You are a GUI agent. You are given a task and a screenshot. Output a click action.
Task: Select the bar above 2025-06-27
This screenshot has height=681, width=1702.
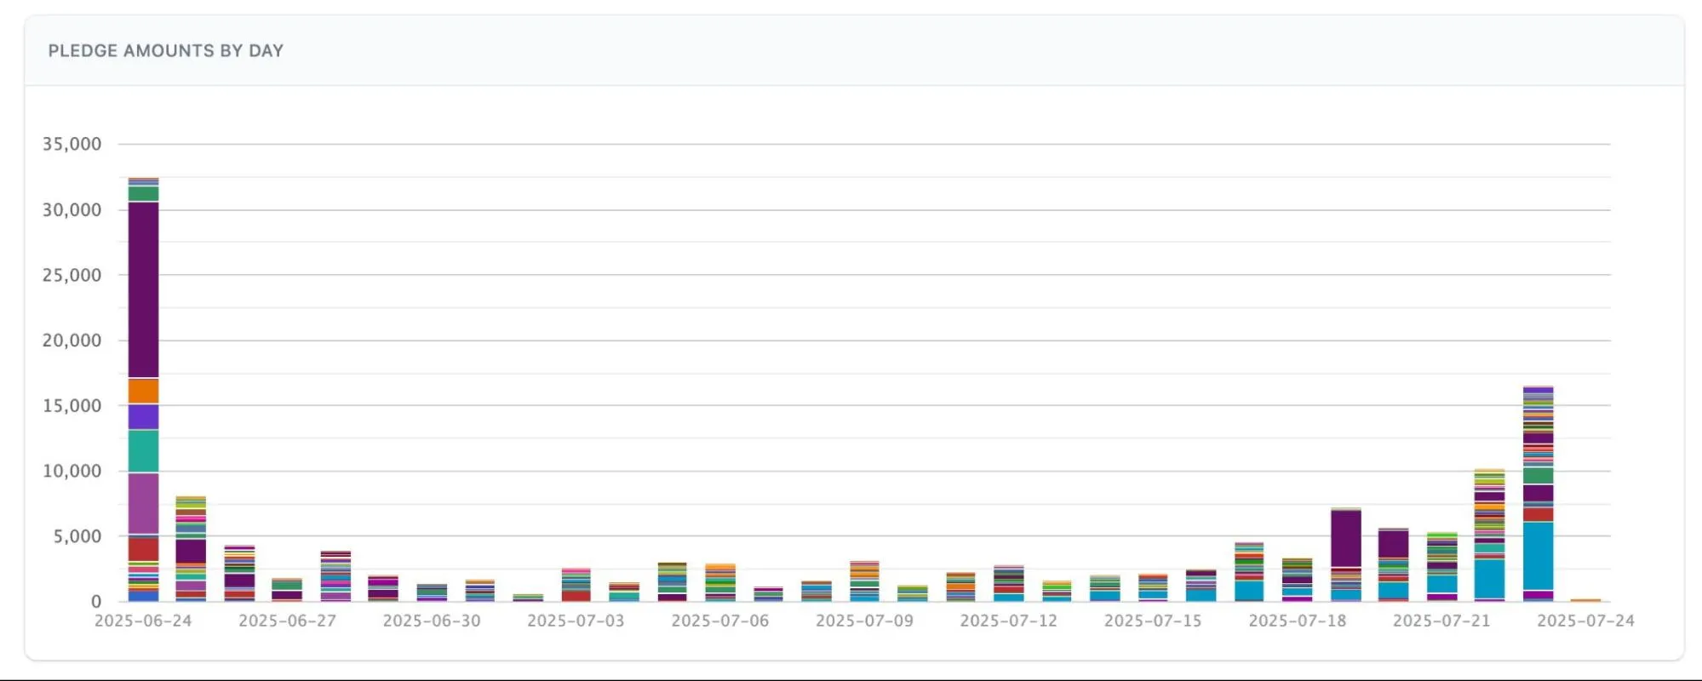[287, 590]
